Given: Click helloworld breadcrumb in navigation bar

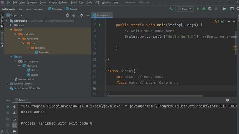Looking at the screenshot, I should pos(9,9).
